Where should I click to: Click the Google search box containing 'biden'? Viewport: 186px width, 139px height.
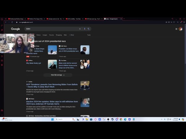click(x=52, y=29)
